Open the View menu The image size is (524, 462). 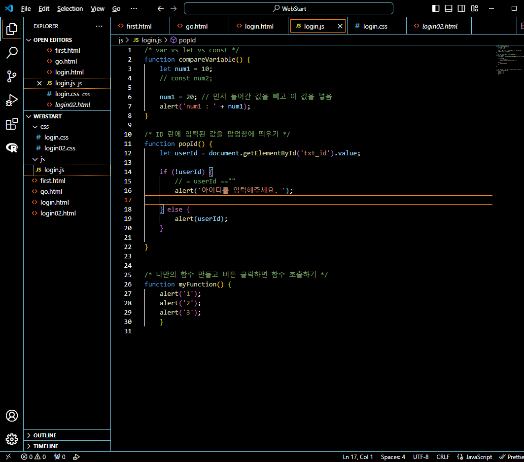(x=97, y=9)
